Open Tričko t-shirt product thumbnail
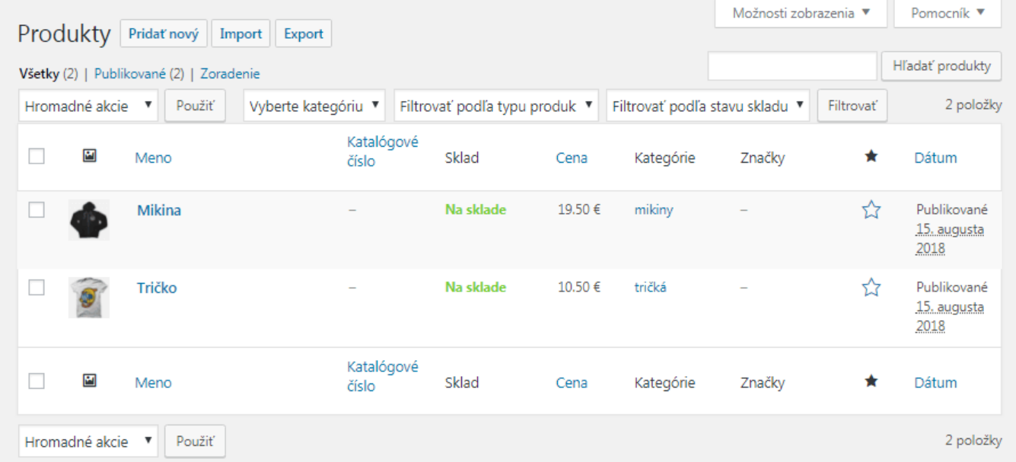Screen dimensions: 1016x462 (88, 297)
